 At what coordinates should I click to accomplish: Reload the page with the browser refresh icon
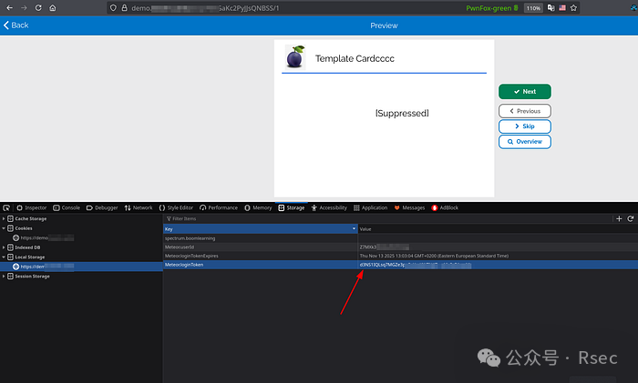[x=37, y=7]
